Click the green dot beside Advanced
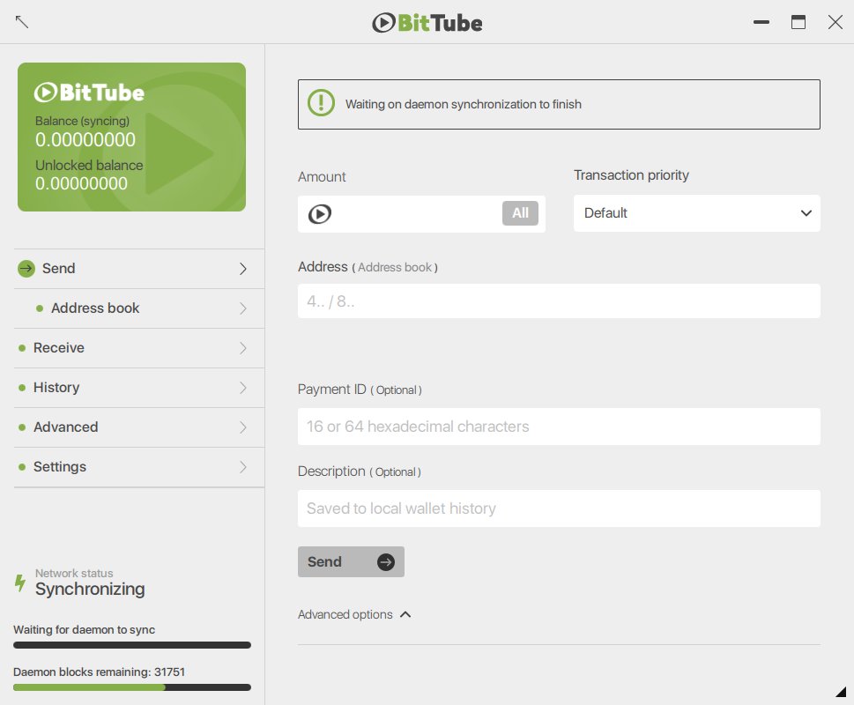854x705 pixels. 22,427
